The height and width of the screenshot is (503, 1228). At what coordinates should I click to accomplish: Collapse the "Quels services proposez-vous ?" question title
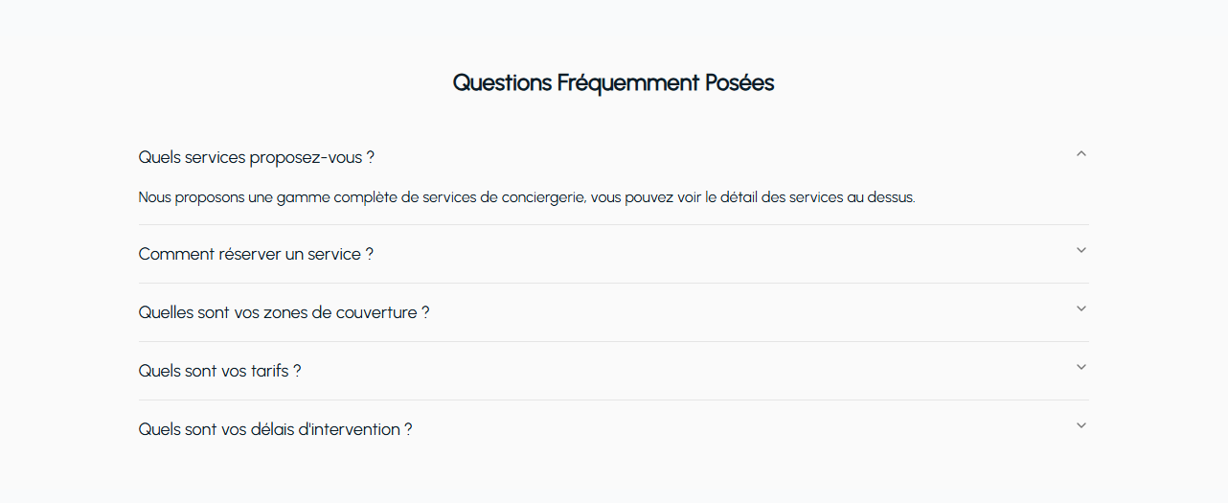pos(256,157)
